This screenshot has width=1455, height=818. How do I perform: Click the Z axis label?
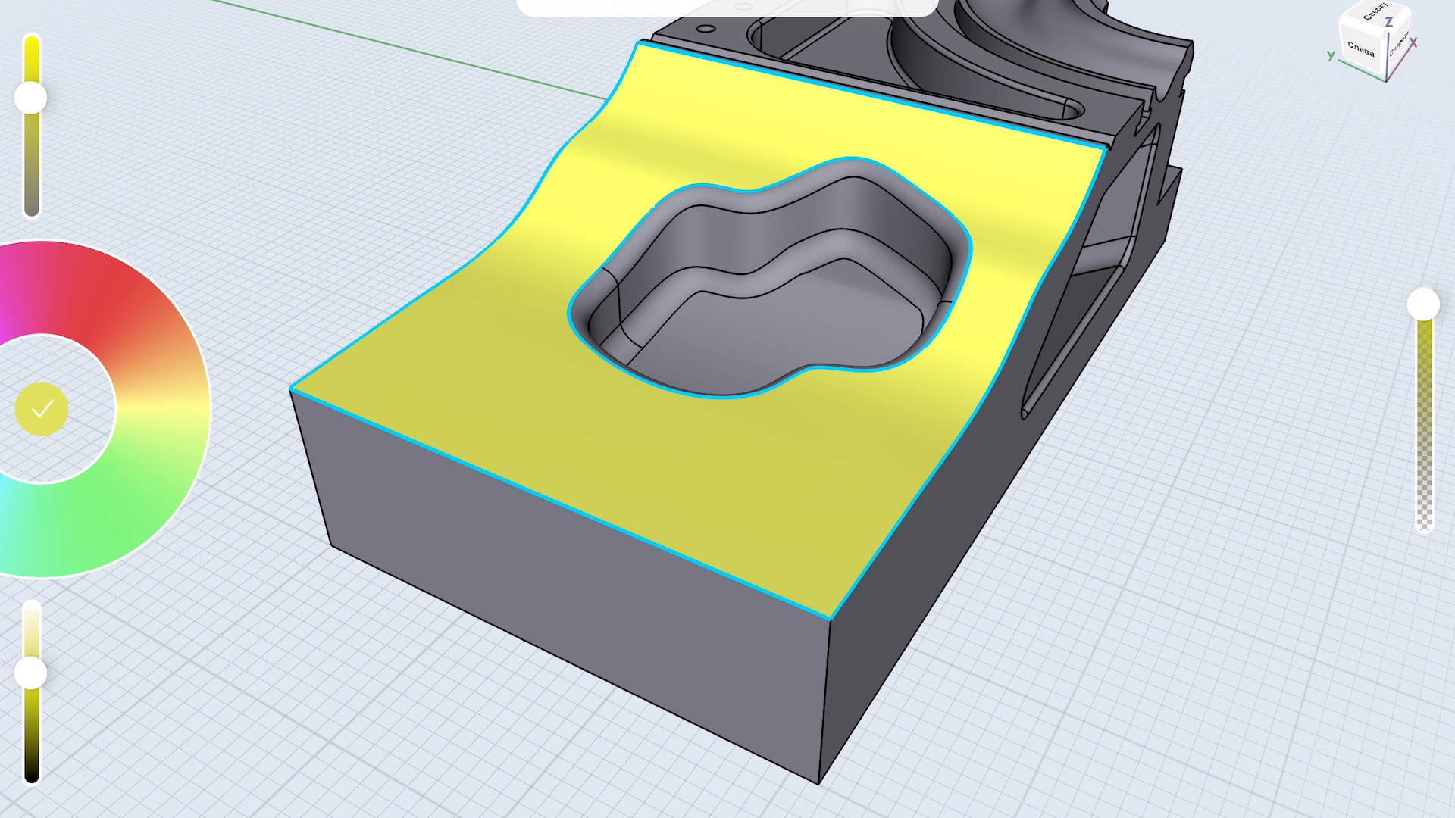pyautogui.click(x=1389, y=23)
